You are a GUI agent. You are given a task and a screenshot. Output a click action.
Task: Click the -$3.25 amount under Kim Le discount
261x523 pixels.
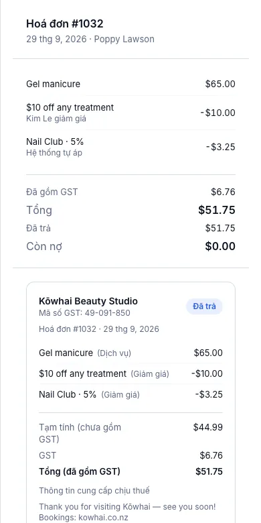click(220, 147)
